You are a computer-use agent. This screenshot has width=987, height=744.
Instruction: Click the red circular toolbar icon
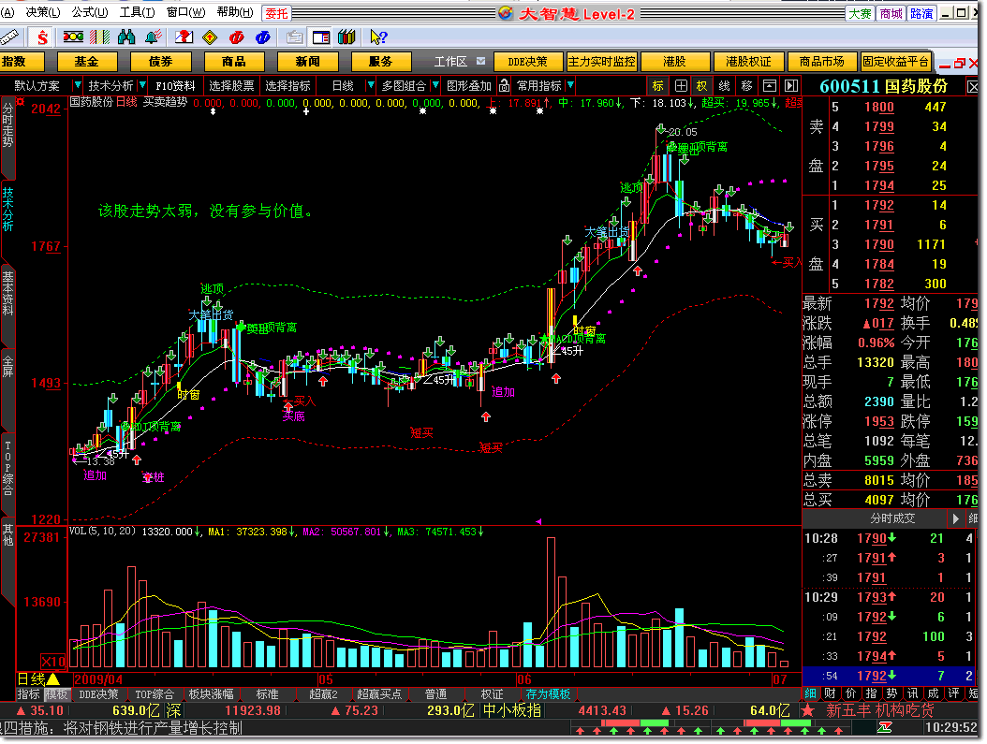coord(237,37)
